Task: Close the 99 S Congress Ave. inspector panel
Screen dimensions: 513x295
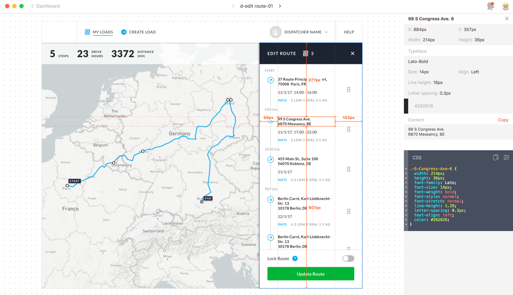Action: 507,19
